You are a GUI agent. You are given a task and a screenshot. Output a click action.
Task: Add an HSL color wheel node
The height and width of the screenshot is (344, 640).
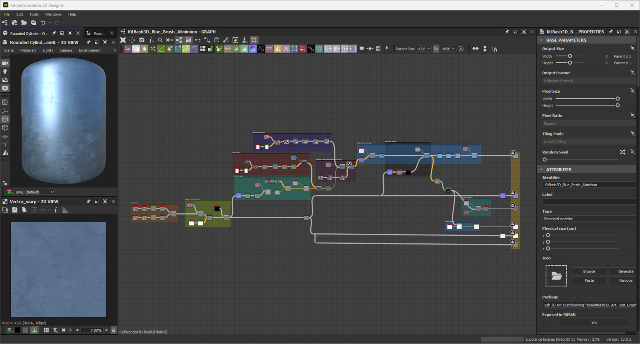point(252,49)
